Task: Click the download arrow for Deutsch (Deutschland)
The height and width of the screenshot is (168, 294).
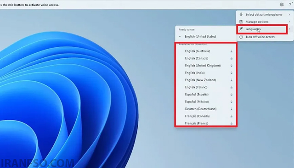Action: tap(232, 109)
